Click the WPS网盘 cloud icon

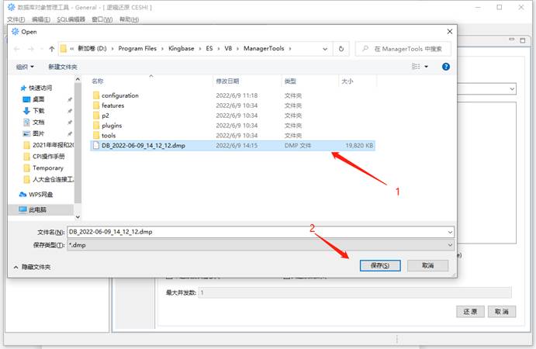23,195
